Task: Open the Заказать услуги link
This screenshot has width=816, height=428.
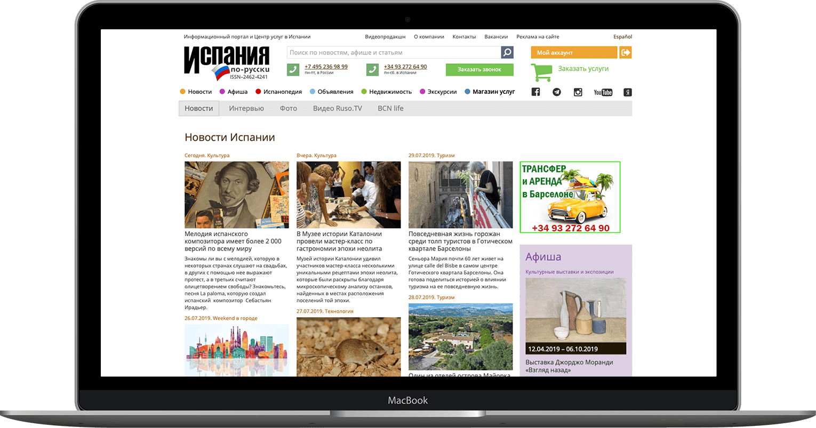Action: (583, 69)
